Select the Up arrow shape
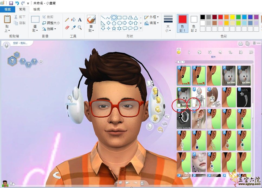This screenshot has width=262, height=188. click(x=136, y=23)
